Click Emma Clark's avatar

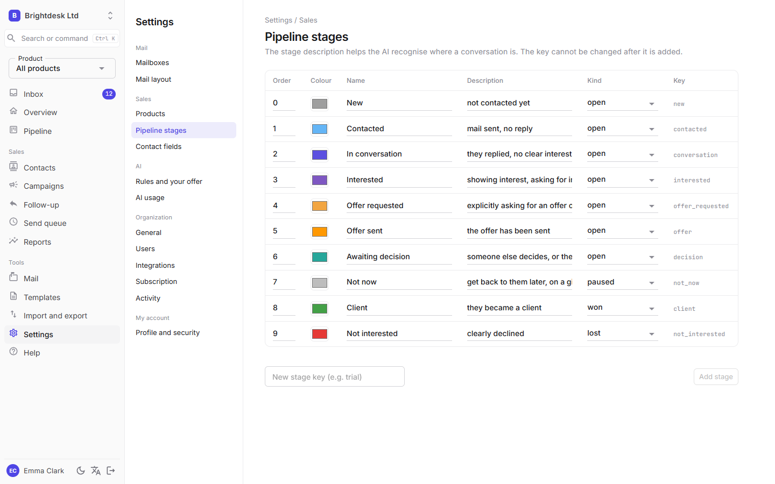13,471
